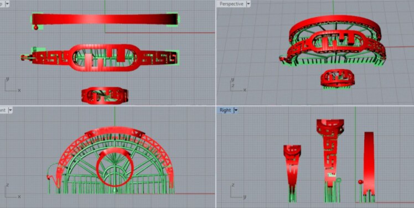Image resolution: width=414 pixels, height=208 pixels.
Task: Select the plain red band in Top view
Action: pos(105,19)
